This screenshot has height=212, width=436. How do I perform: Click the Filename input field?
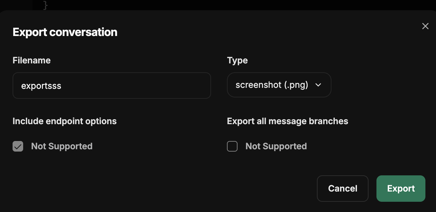tap(112, 86)
